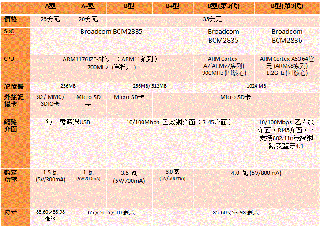Viewport: 320px width, 229px height.
Task: Select the 外接記憶卡 row label
Action: click(x=15, y=105)
